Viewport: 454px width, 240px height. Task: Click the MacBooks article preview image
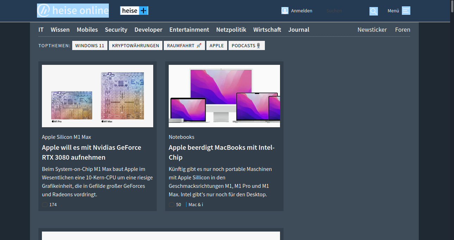coord(224,96)
